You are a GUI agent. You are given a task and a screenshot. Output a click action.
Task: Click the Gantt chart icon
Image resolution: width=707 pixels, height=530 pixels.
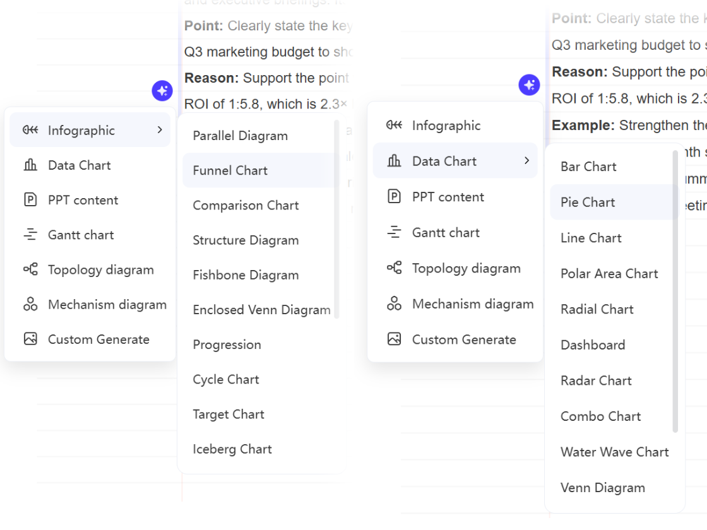[30, 235]
